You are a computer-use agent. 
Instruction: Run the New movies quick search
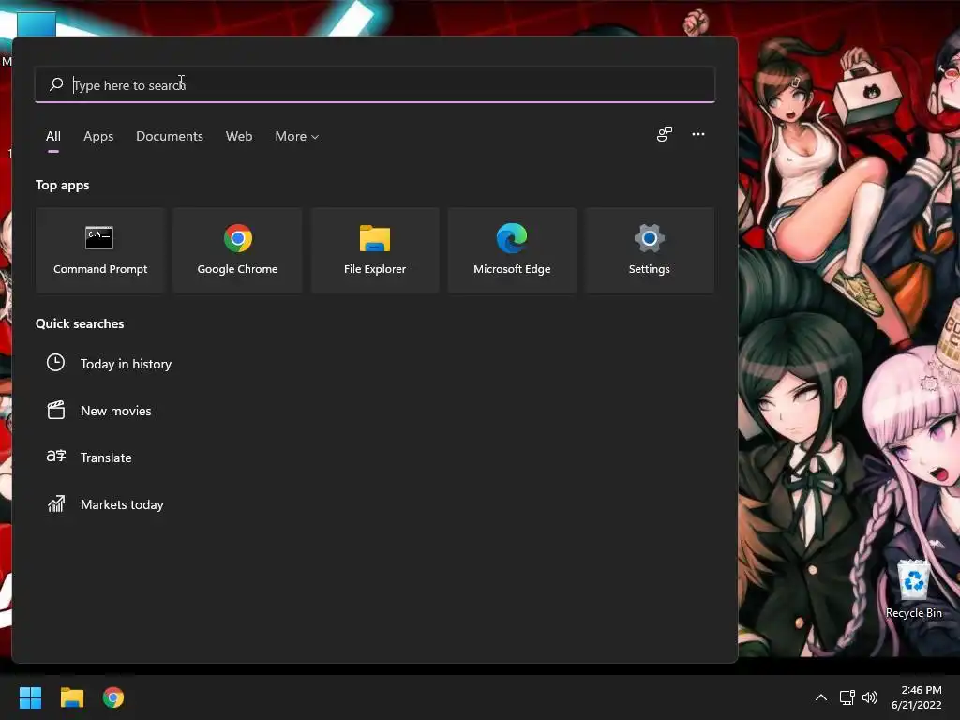[x=115, y=411]
